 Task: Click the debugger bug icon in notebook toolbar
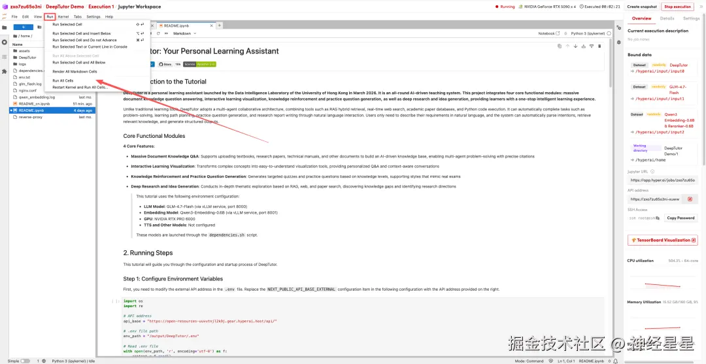(x=565, y=33)
